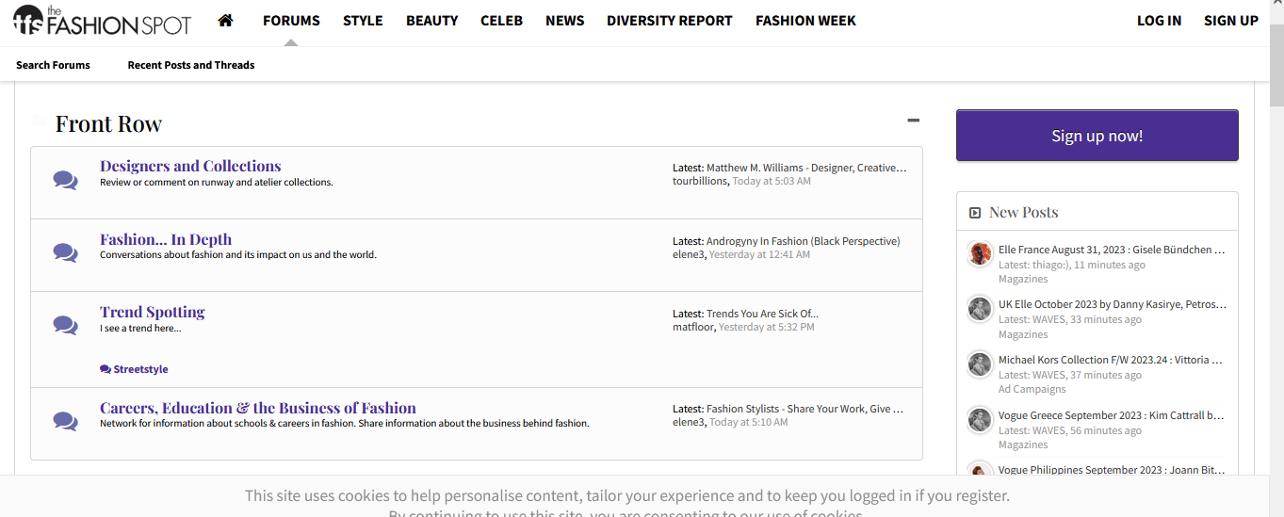Open Search Forums
Image resolution: width=1284 pixels, height=517 pixels.
click(53, 65)
